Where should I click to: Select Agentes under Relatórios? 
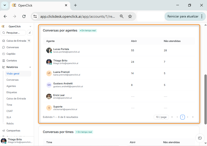[11, 86]
